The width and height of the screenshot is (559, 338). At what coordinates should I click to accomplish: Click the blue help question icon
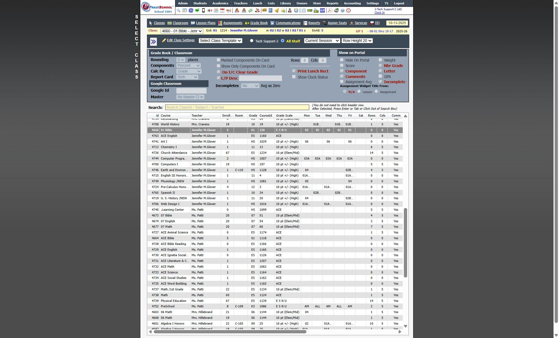342,10
